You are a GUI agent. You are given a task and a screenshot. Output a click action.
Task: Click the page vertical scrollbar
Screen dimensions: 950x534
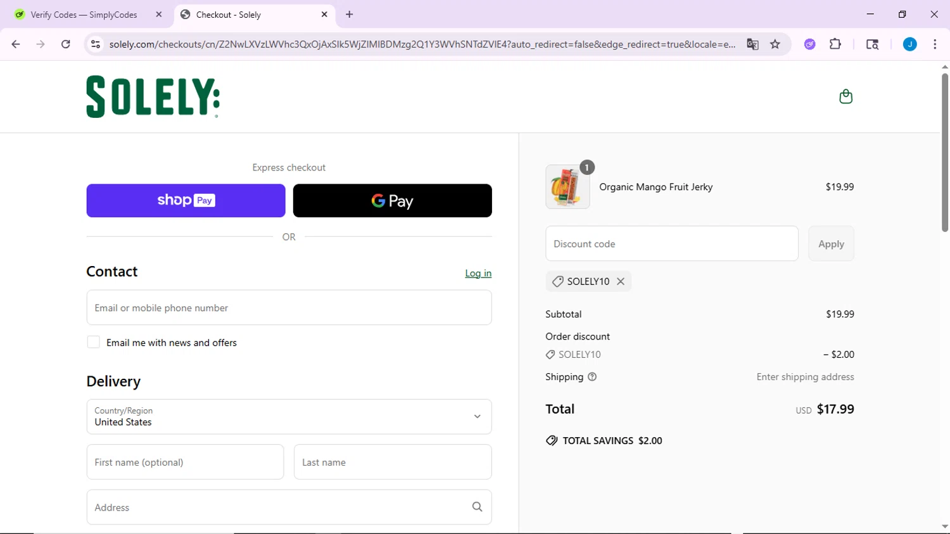[944, 152]
